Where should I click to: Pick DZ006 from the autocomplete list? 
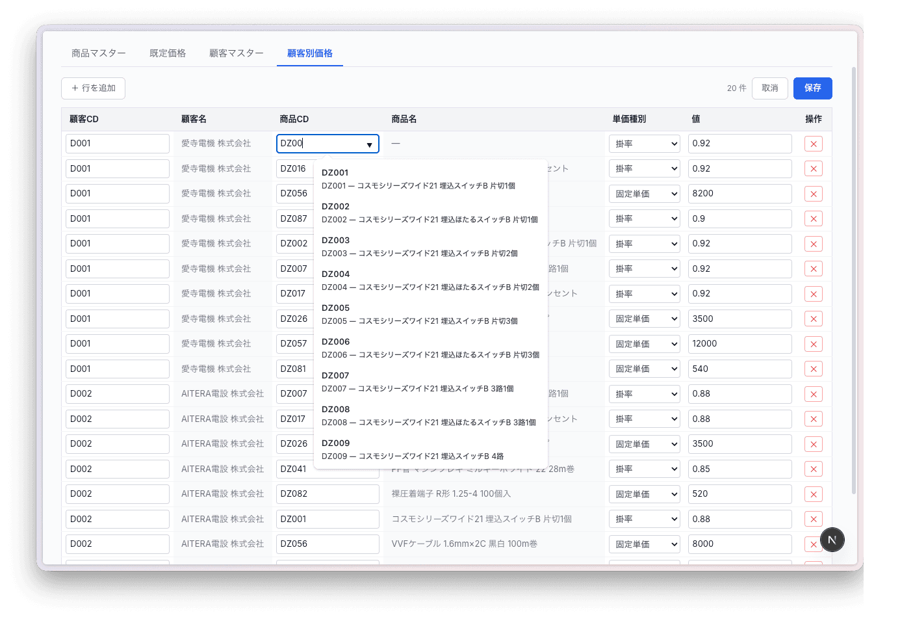pos(430,348)
